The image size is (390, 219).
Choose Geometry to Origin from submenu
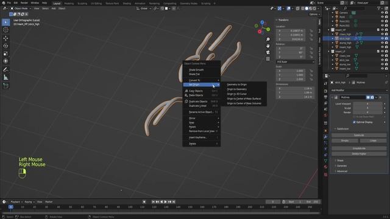[x=237, y=85]
